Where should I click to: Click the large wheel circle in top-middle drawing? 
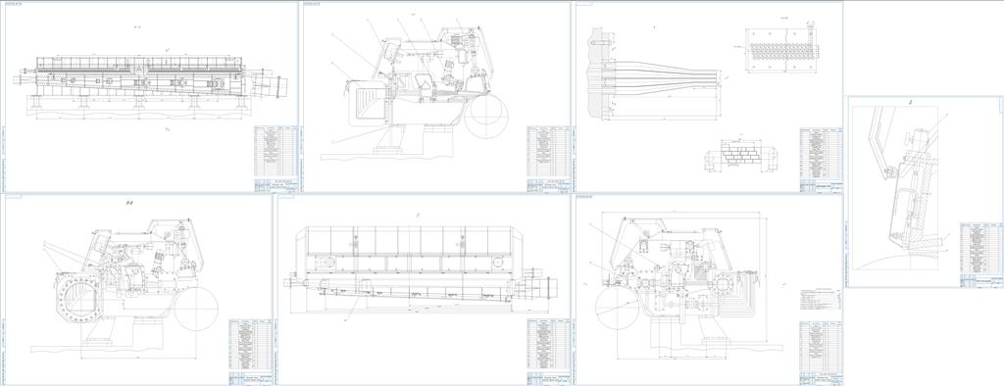tap(486, 117)
